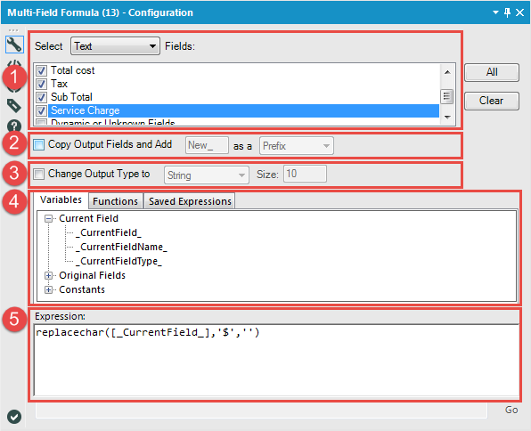Click the checkmark status icon at bottom left
Screen dimensions: 531x431
pyautogui.click(x=14, y=417)
